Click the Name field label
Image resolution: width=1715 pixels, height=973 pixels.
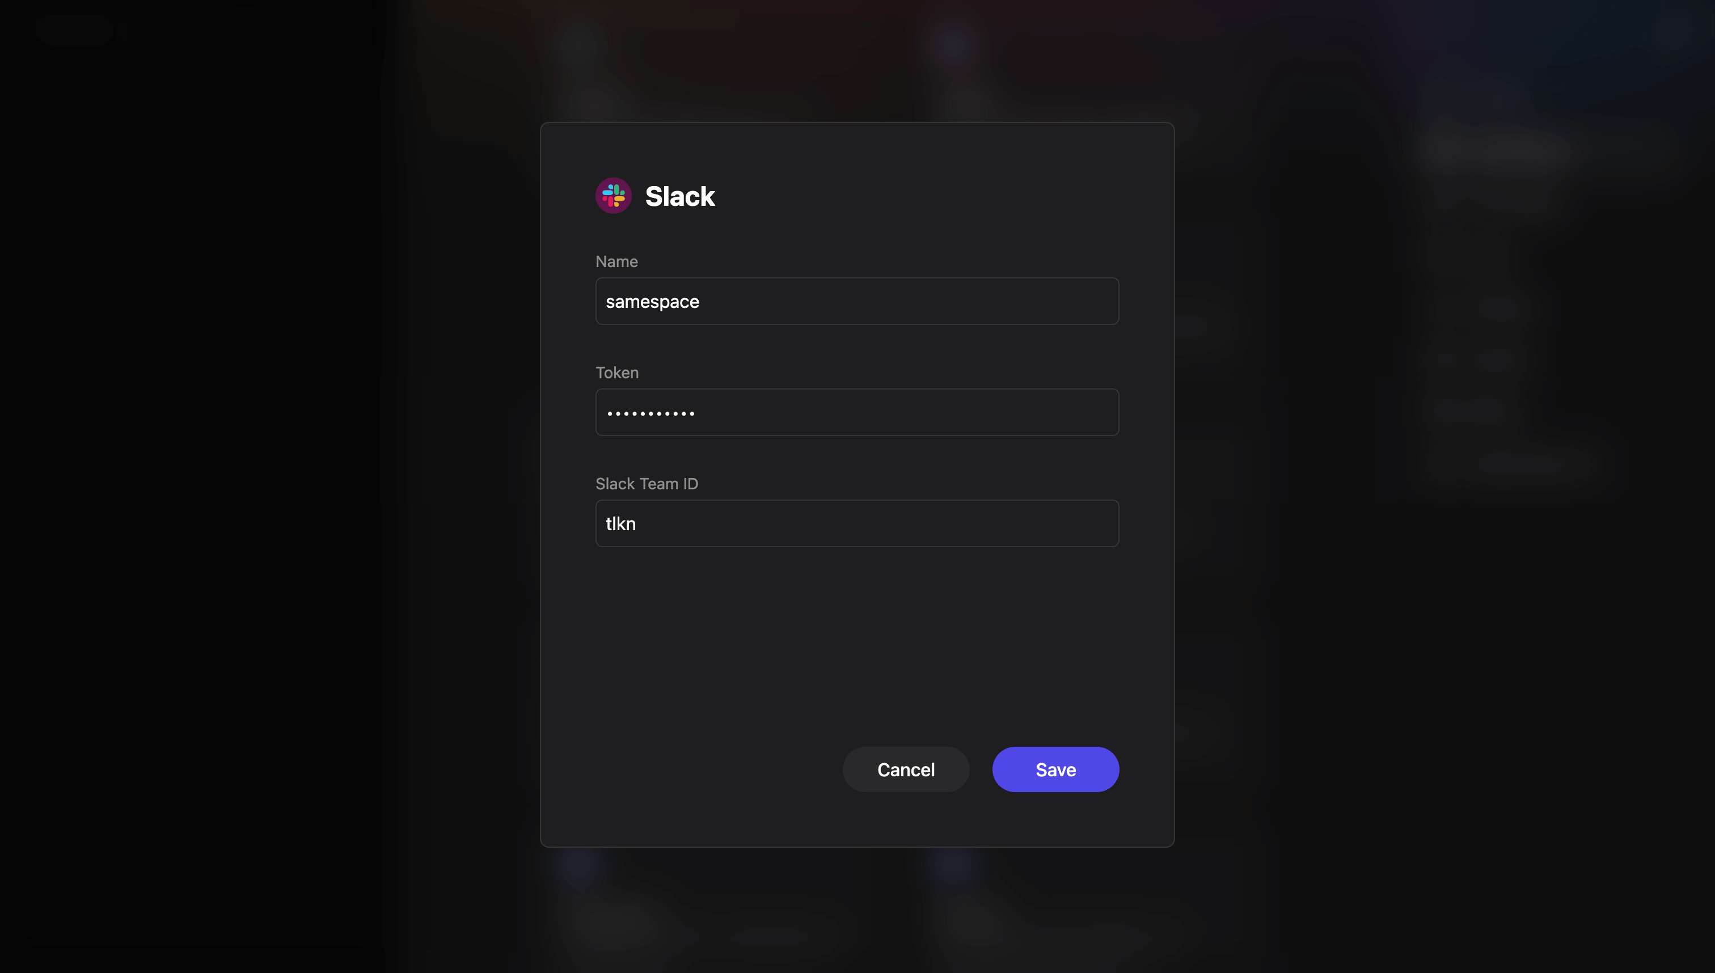coord(616,261)
